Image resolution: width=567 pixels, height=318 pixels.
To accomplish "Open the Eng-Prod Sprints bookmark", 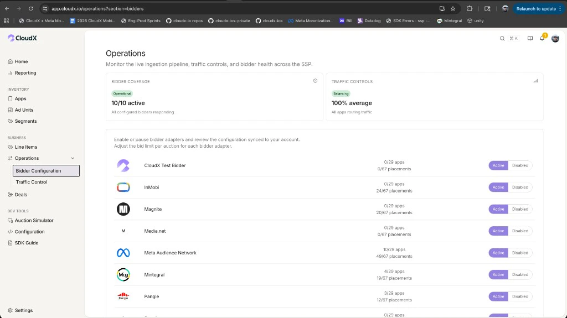I will click(x=141, y=21).
